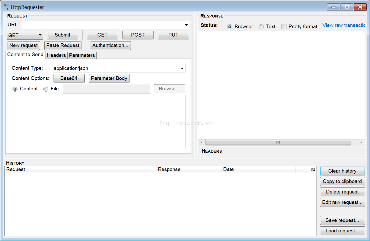Start a New request
Screen dimensions: 370x241
[x=24, y=45]
